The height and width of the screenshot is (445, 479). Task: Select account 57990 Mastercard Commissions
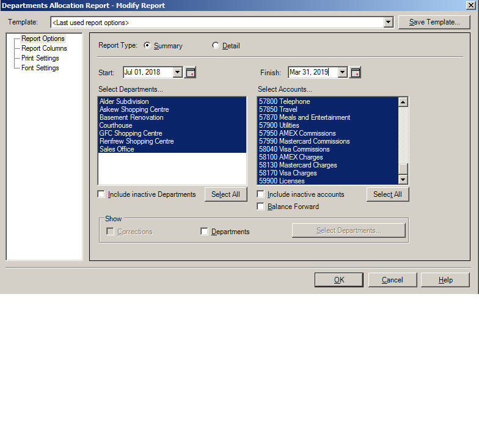click(x=328, y=141)
